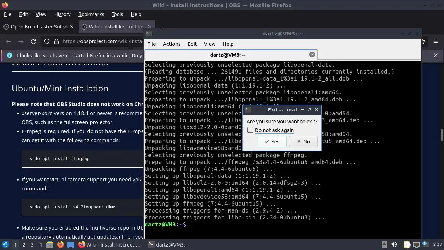The image size is (444, 250).
Task: Tick the 'Do not ask again' checkbox
Action: click(250, 130)
